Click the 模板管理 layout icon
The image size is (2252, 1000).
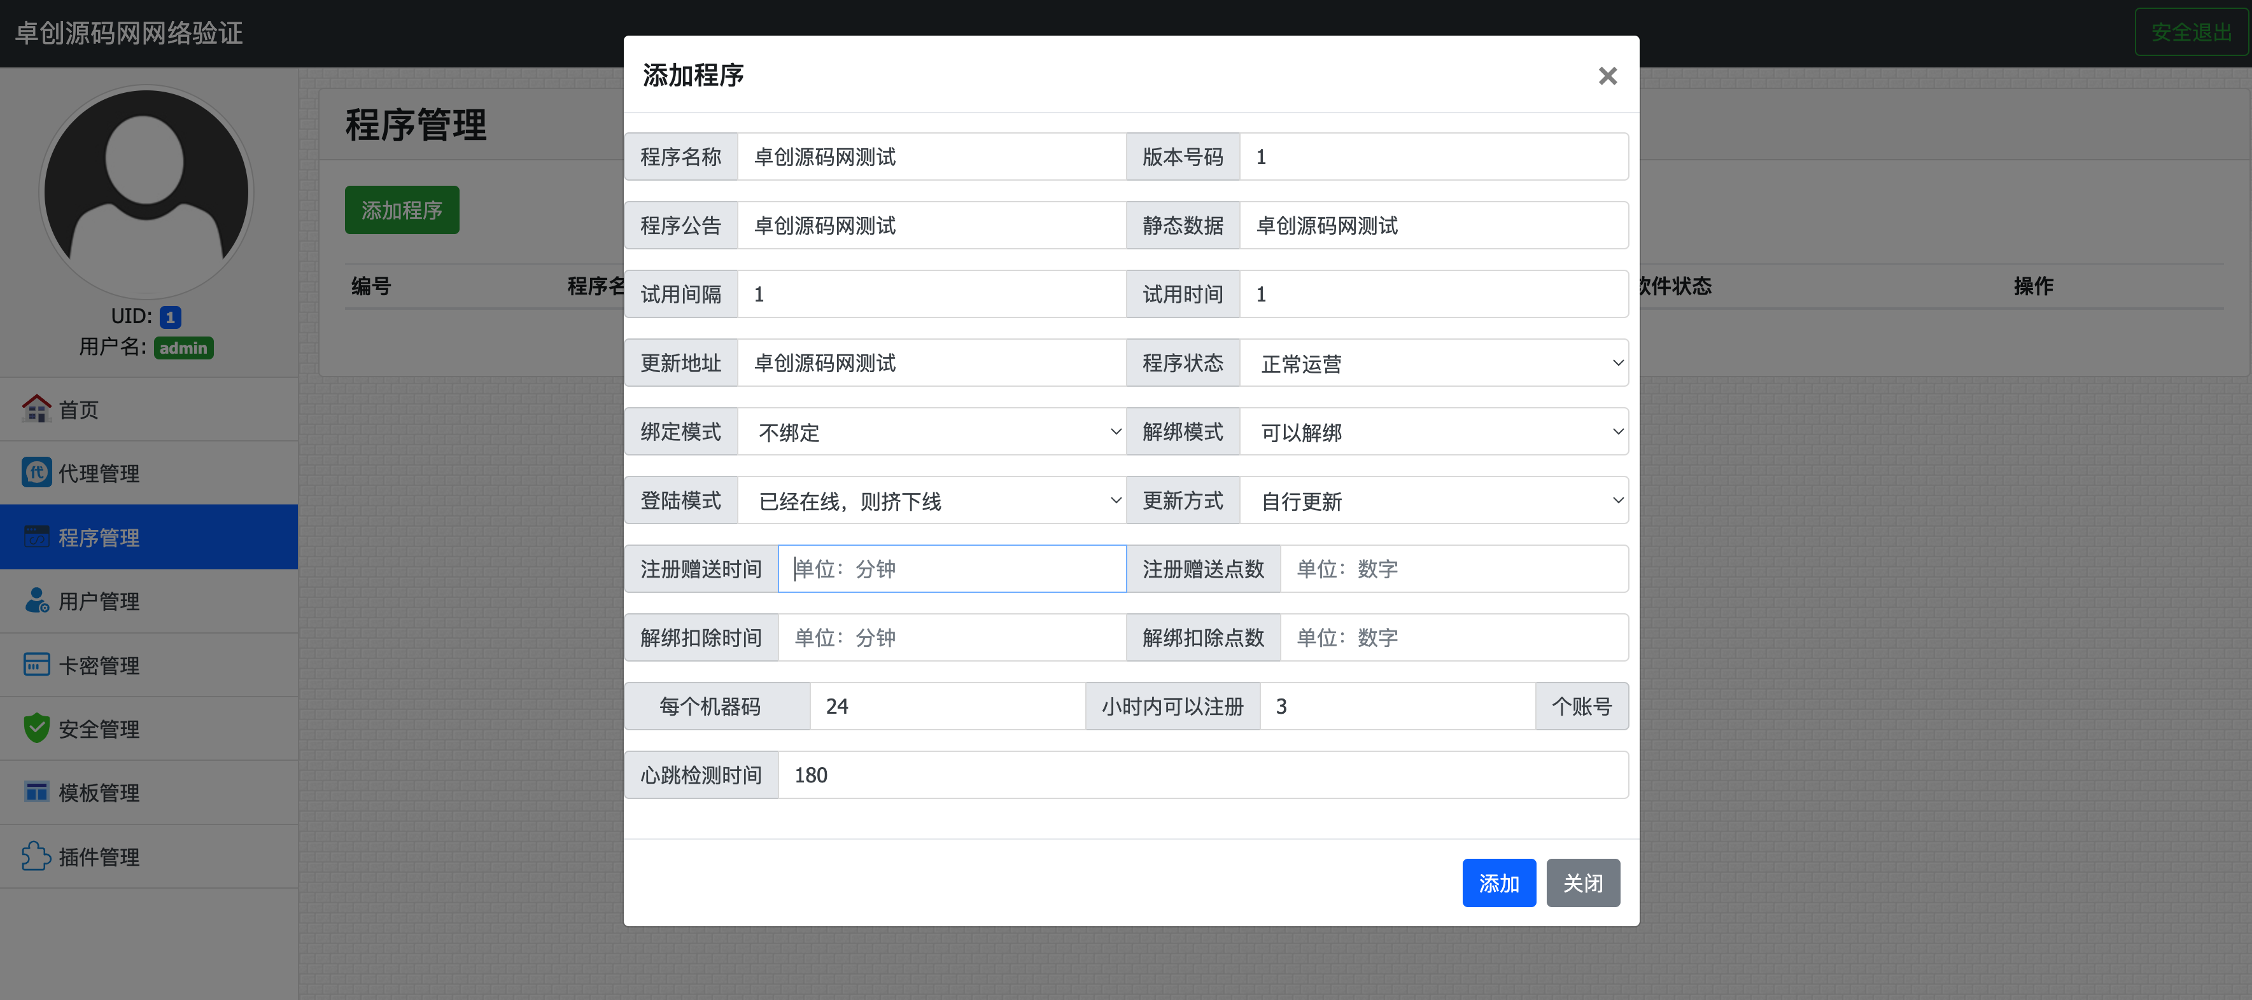tap(36, 792)
